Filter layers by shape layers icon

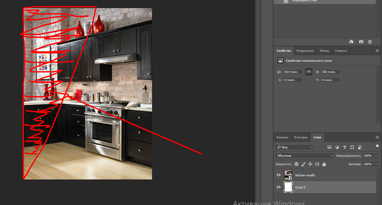pos(352,147)
